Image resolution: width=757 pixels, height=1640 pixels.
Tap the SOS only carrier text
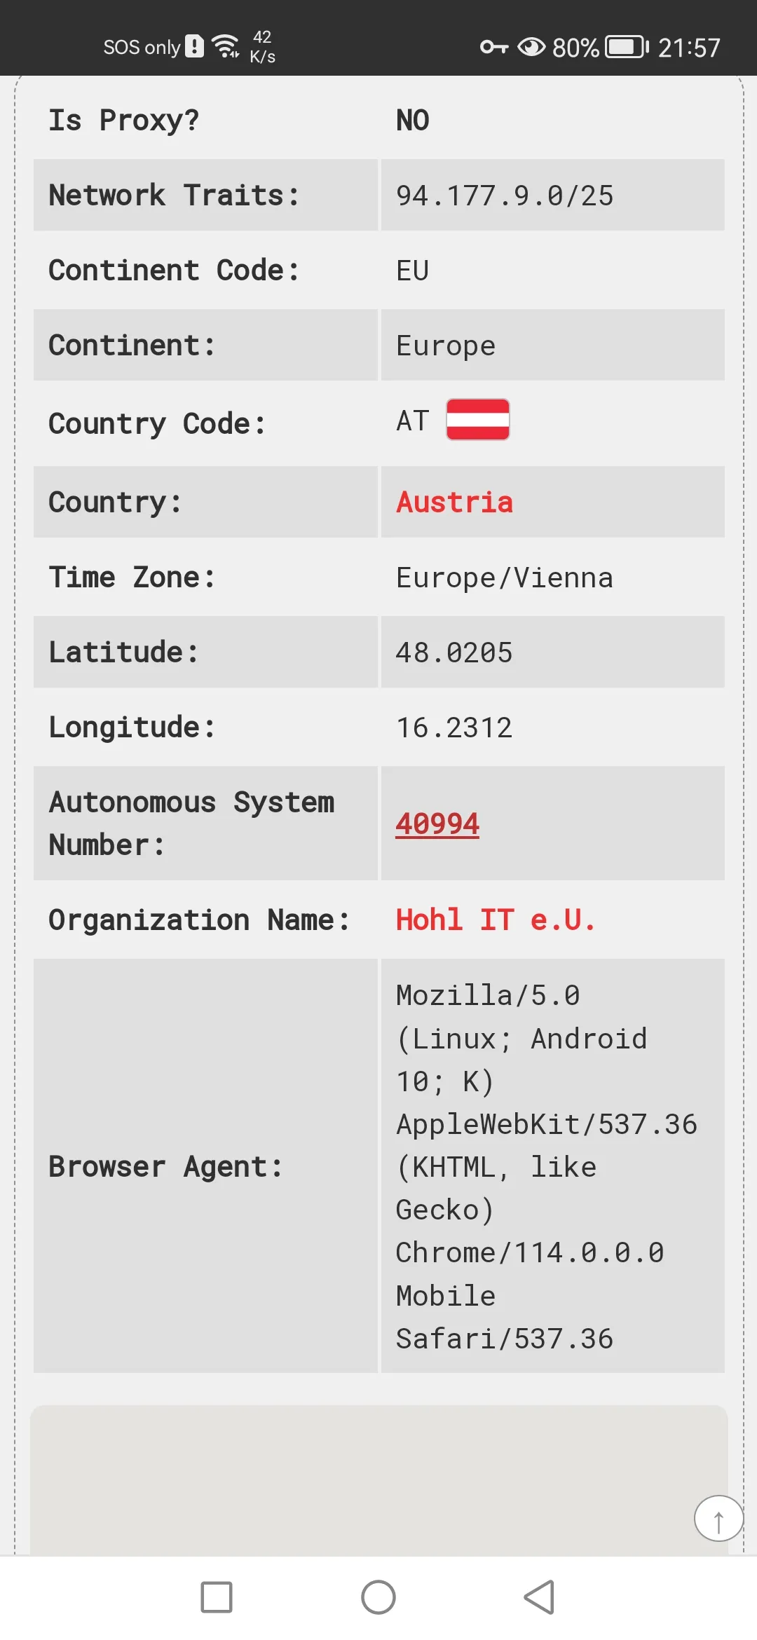pyautogui.click(x=142, y=47)
